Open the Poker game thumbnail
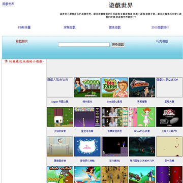 tap(87, 87)
